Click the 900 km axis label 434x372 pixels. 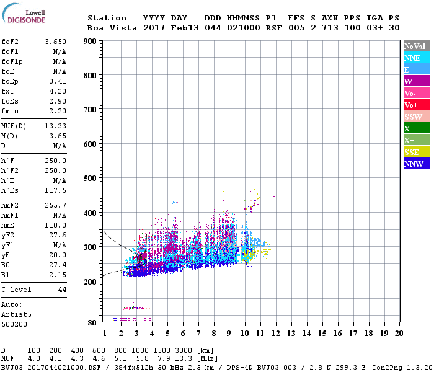tap(90, 42)
